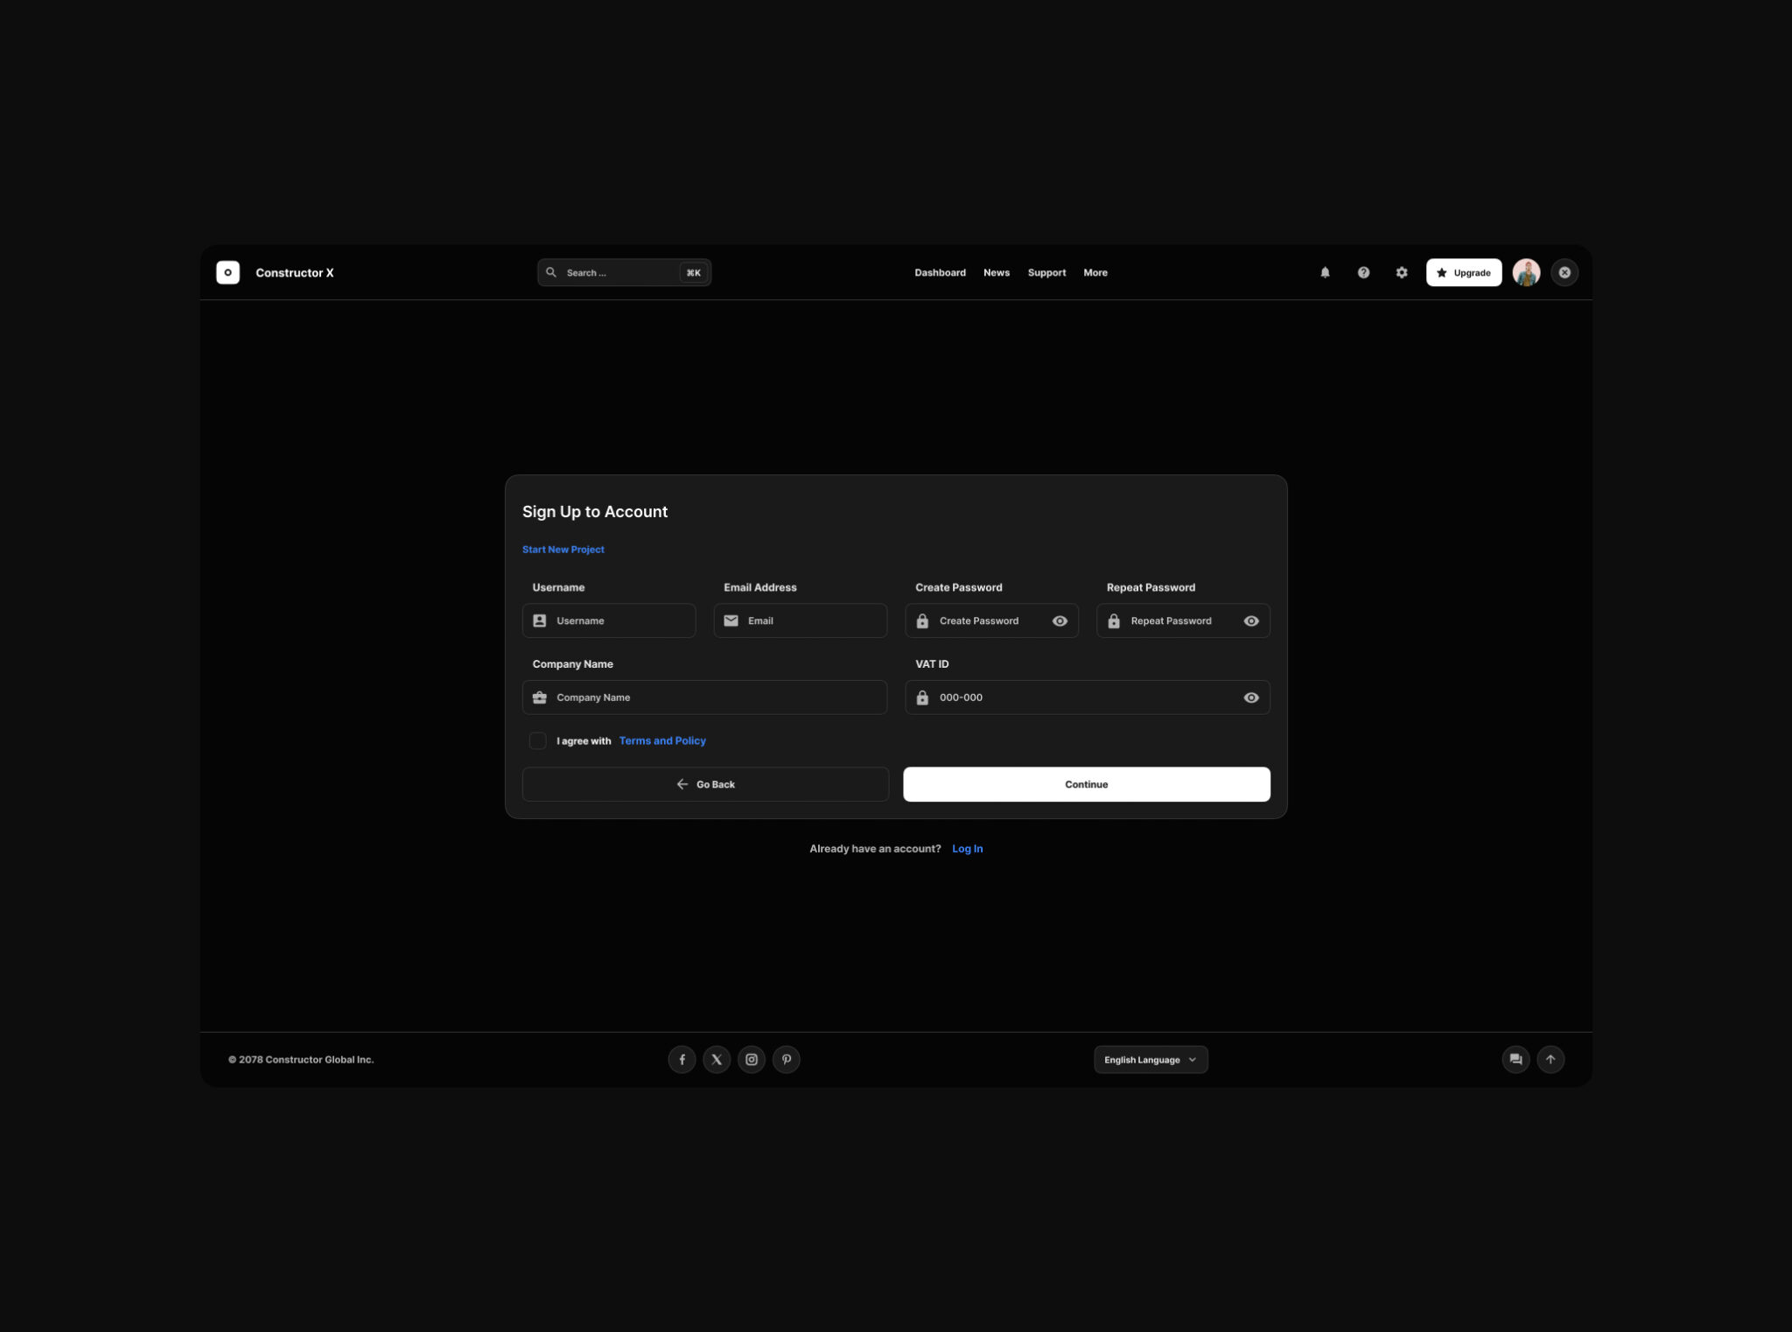Open the chat bubble icon in footer
This screenshot has width=1792, height=1332.
click(x=1515, y=1059)
